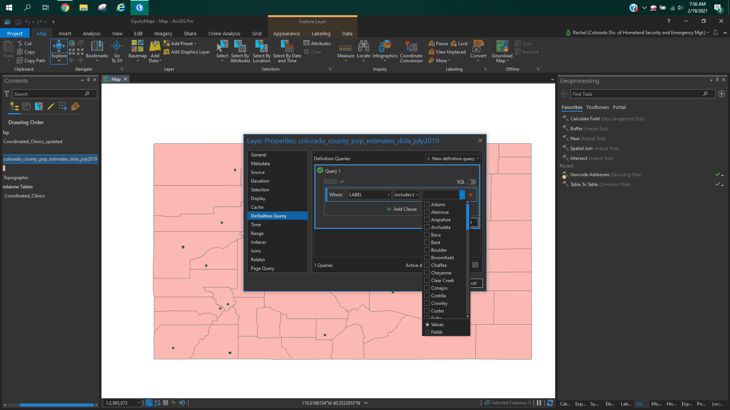Open the Joins properties page
Screen dimensions: 730x410
click(256, 251)
